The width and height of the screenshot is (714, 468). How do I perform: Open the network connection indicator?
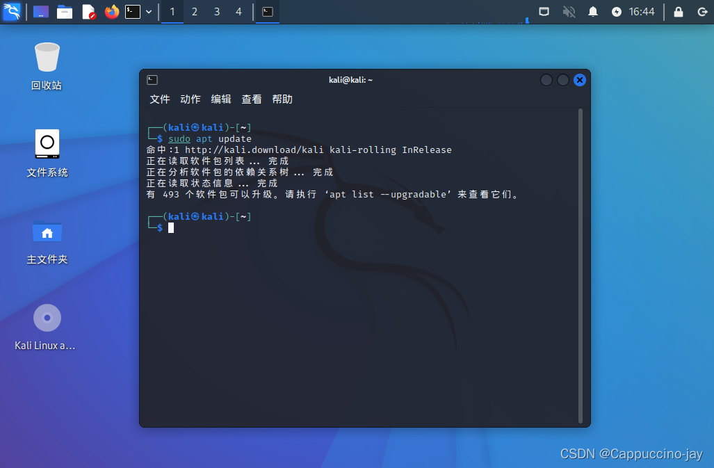pos(544,12)
